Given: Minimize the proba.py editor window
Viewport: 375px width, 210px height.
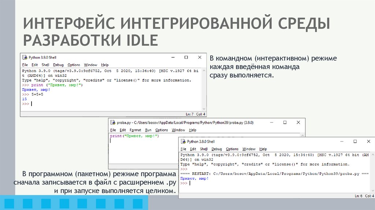Looking at the screenshot, I should pos(271,122).
